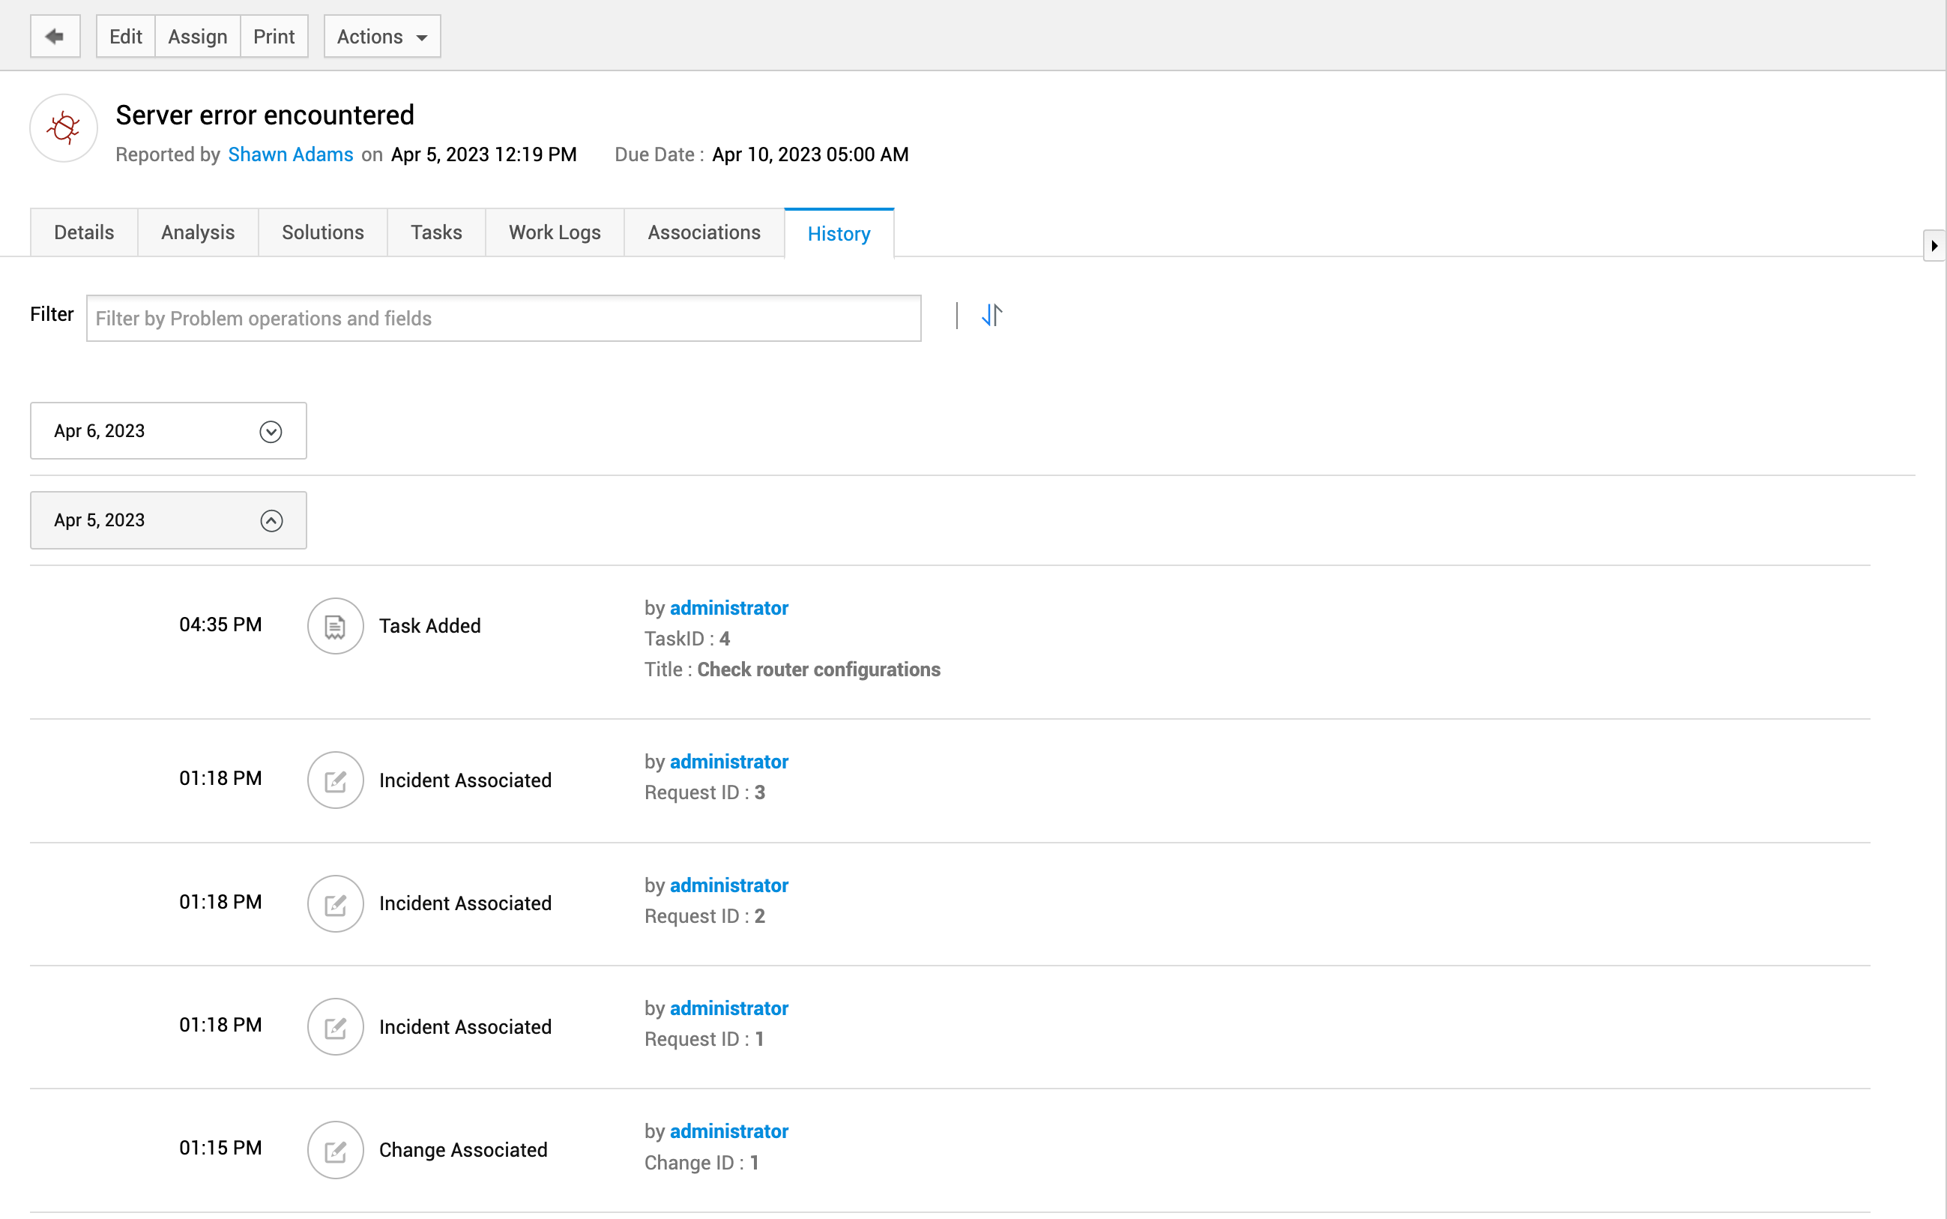Screen dimensions: 1947x1219
Task: Expand the right side panel arrow
Action: [x=1934, y=246]
